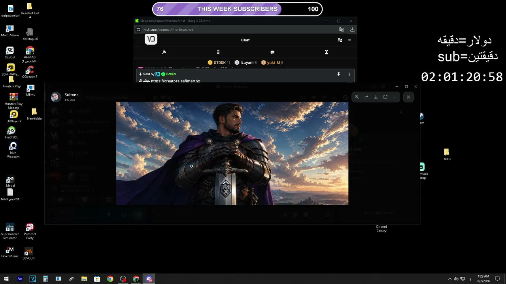
Task: Click the Windows Start button
Action: click(6, 279)
